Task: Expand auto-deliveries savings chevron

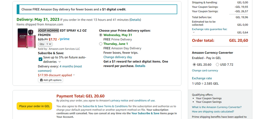Action: pyautogui.click(x=60, y=62)
